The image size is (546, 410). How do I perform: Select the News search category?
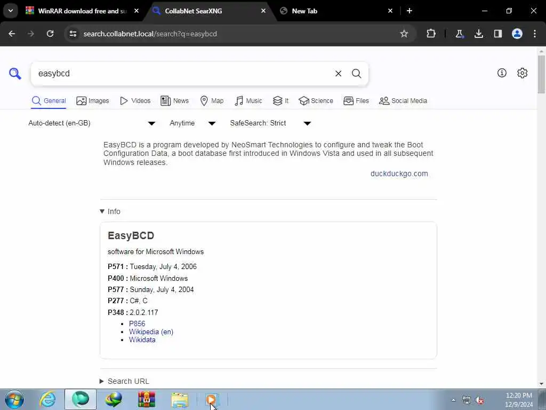click(174, 101)
